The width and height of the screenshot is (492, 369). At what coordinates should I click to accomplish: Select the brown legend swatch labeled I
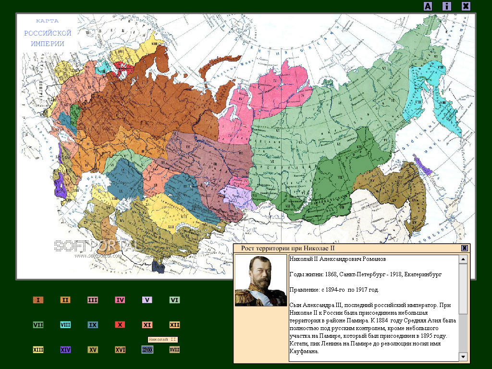pyautogui.click(x=38, y=300)
